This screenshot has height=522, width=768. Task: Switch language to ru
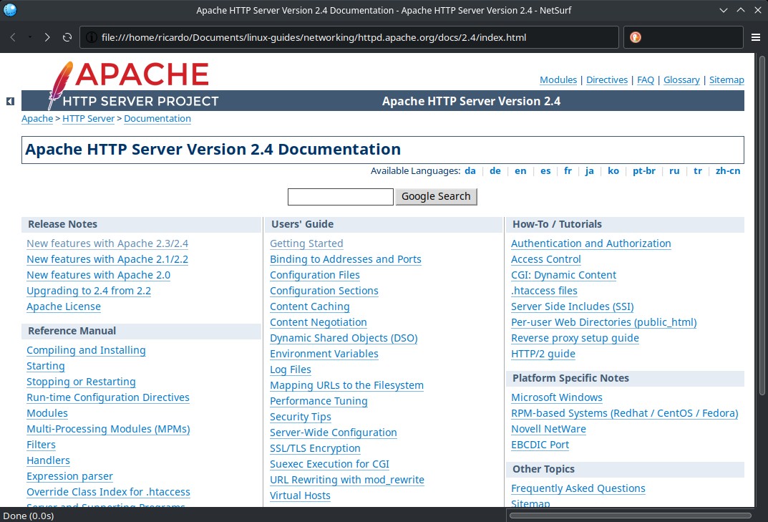(x=674, y=170)
